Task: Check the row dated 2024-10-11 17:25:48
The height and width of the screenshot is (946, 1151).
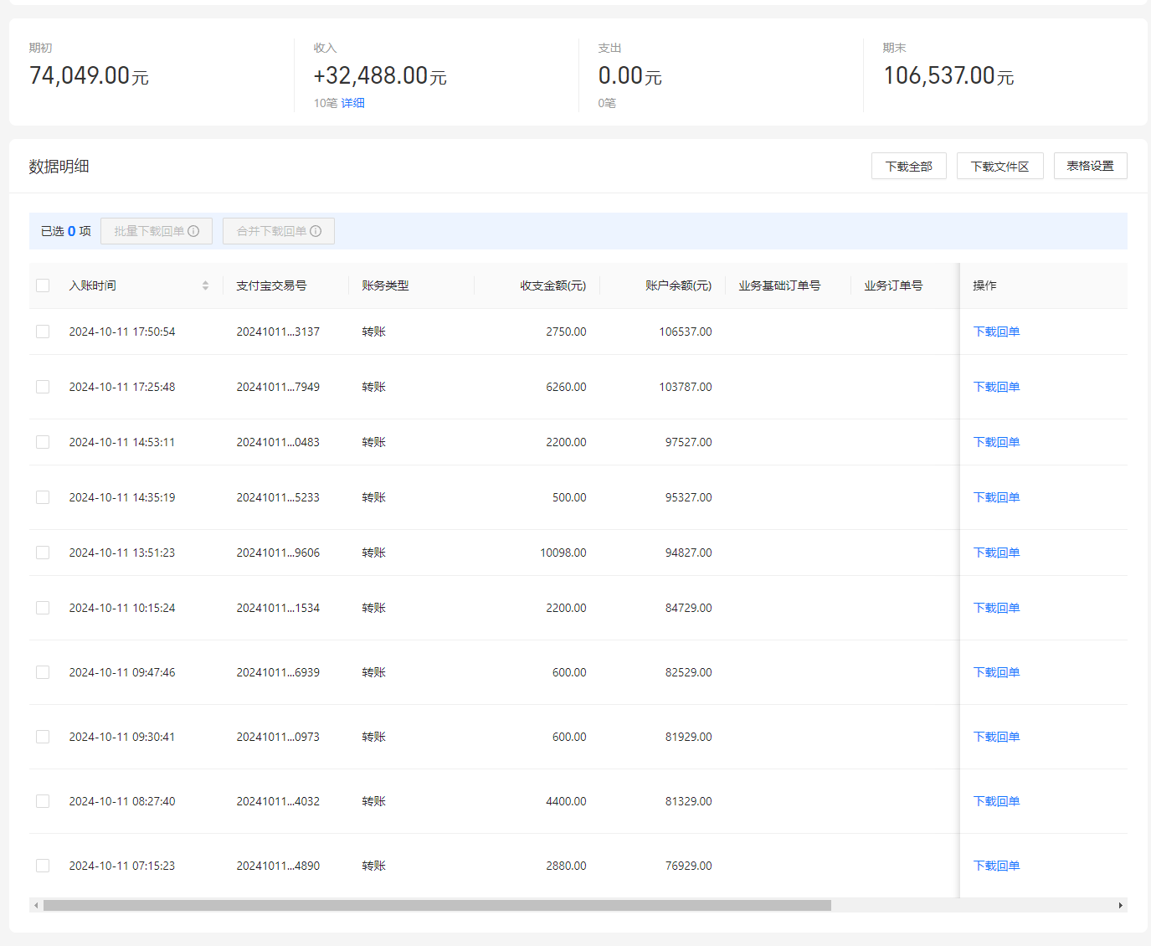Action: click(x=43, y=387)
